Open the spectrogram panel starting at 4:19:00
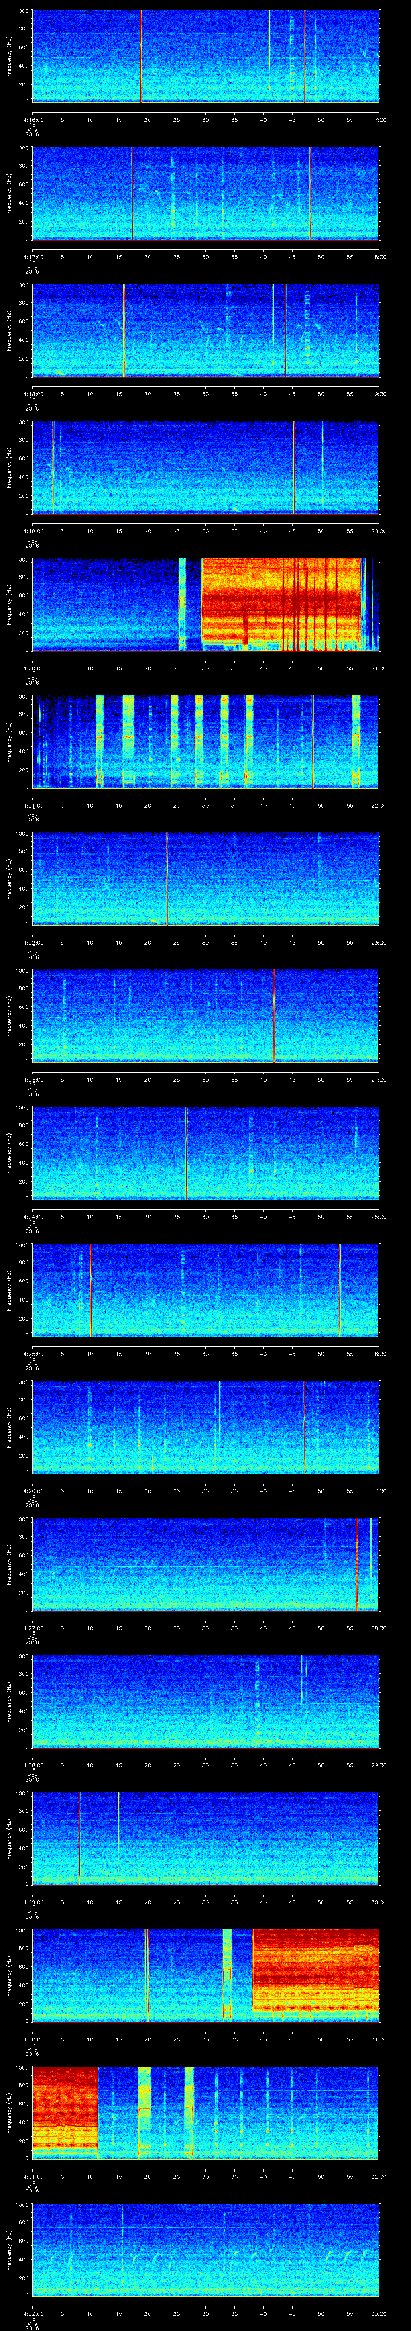The image size is (411, 2331). coord(206,468)
